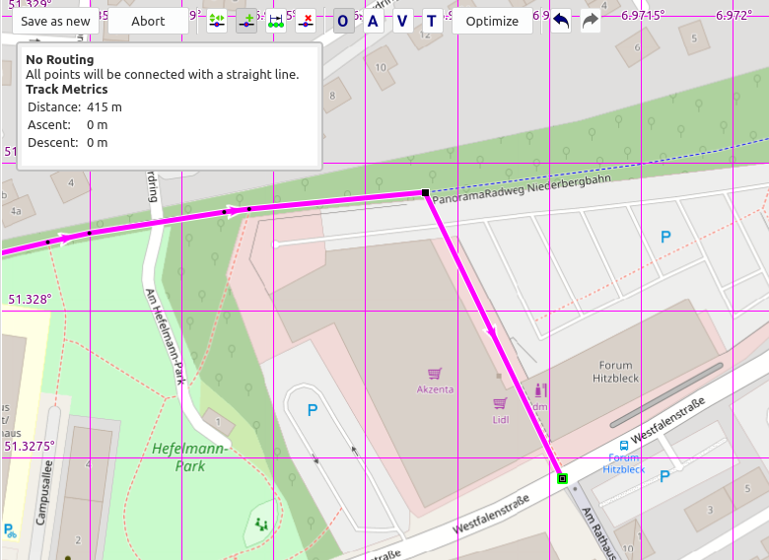769x560 pixels.
Task: Select the move track point tool
Action: (217, 21)
